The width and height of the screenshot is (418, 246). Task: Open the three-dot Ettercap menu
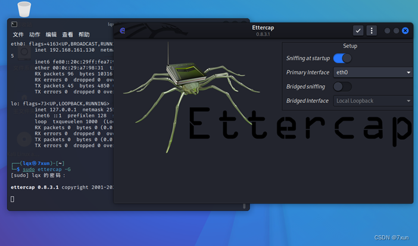pyautogui.click(x=372, y=31)
